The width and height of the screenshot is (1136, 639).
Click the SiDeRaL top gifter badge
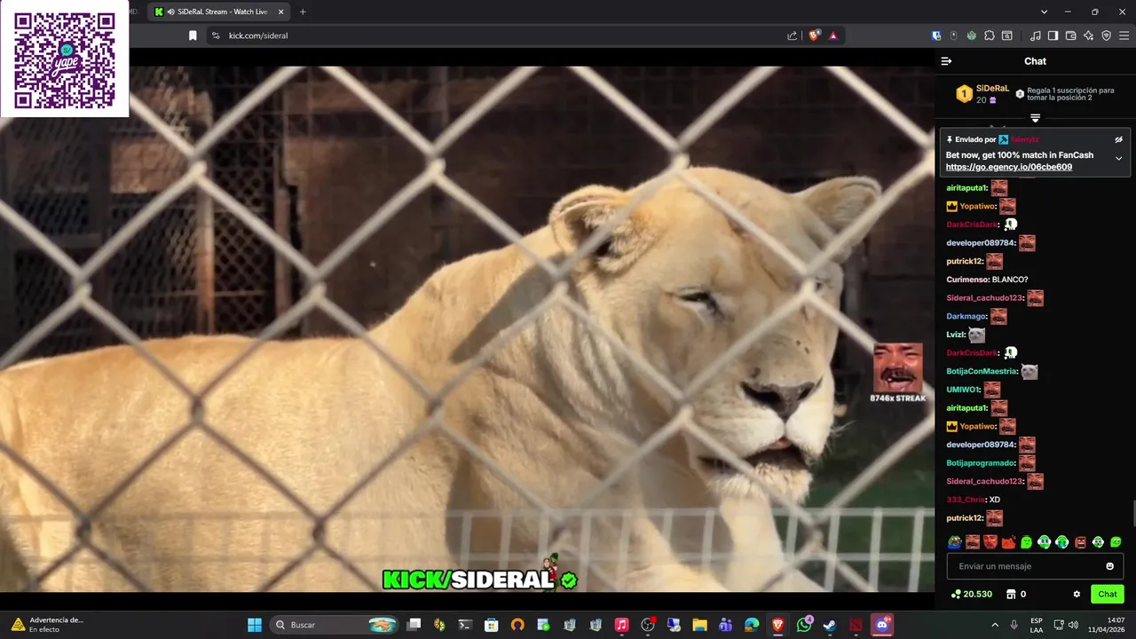[x=964, y=94]
